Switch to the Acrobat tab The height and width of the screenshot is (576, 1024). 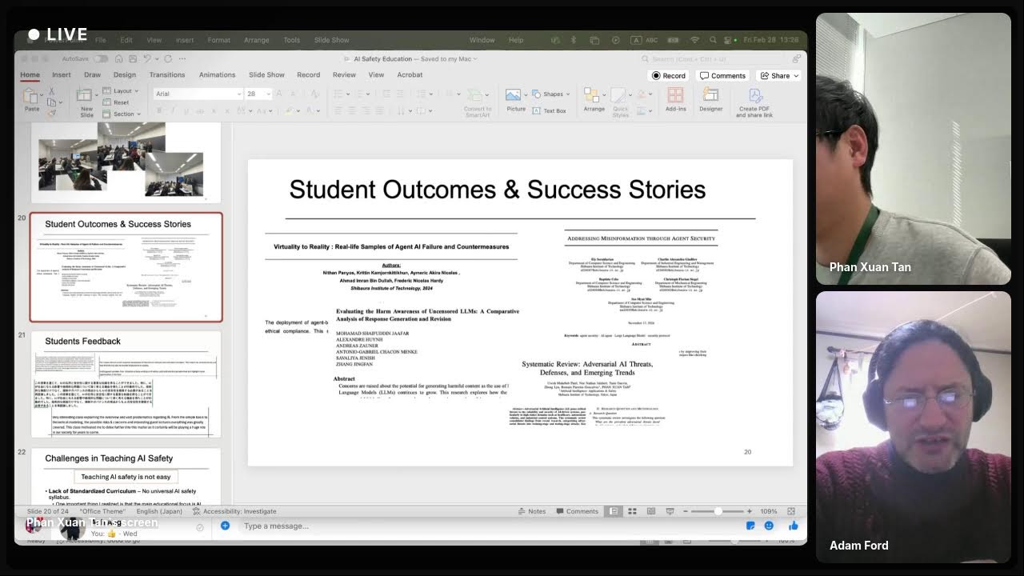click(x=410, y=74)
